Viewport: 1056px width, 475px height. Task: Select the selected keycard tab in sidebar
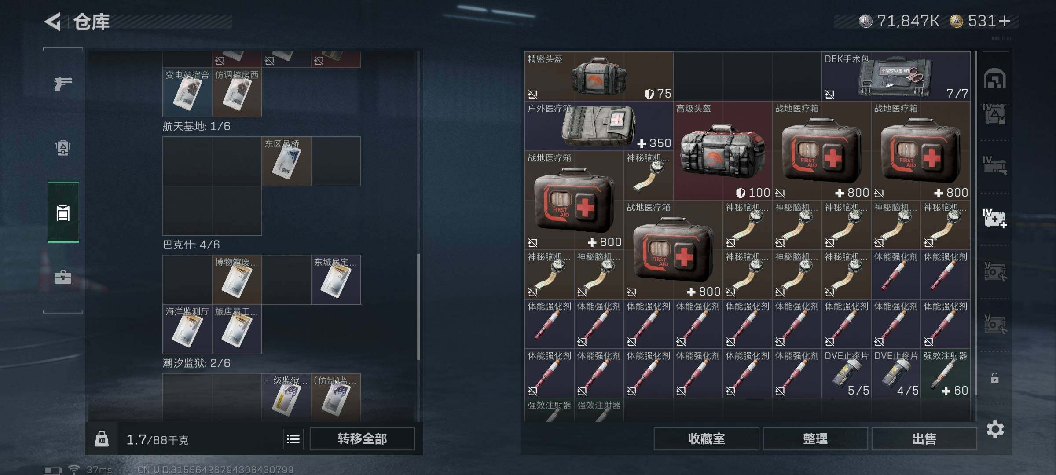[63, 212]
